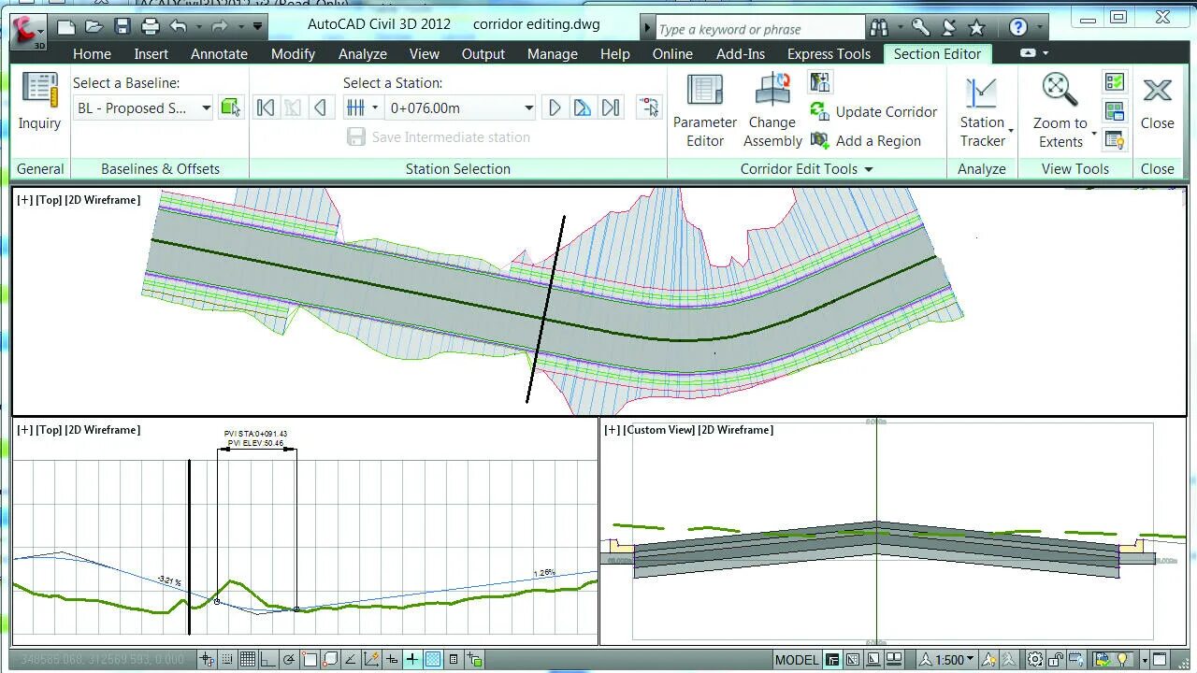Expand the Quick Access Toolbar customize arrow

[x=259, y=26]
